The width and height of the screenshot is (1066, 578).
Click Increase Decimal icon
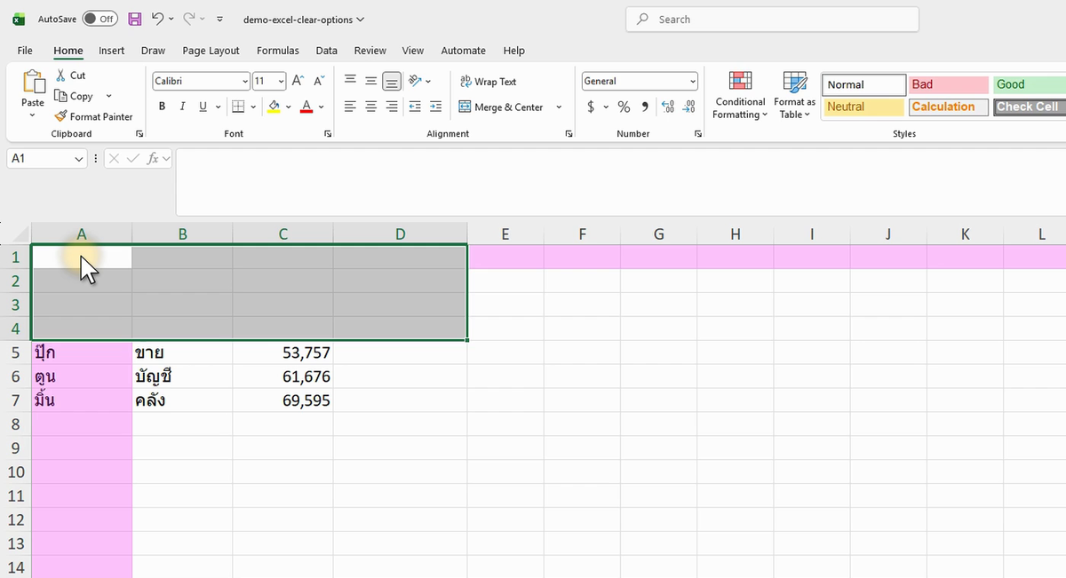pos(667,107)
